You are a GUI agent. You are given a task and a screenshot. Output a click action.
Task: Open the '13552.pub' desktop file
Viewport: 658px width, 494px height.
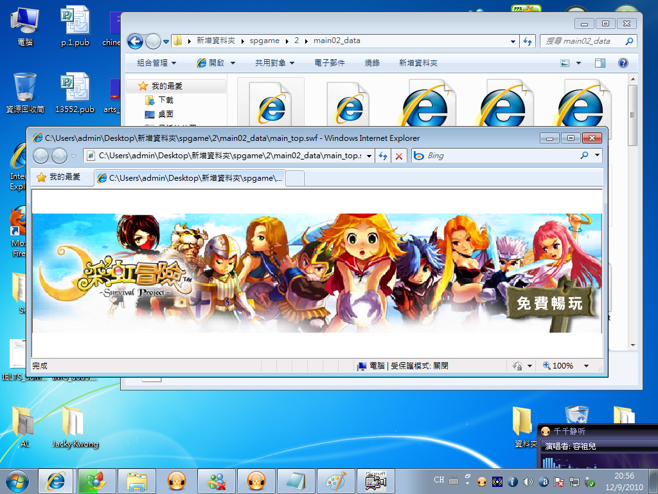pyautogui.click(x=75, y=93)
